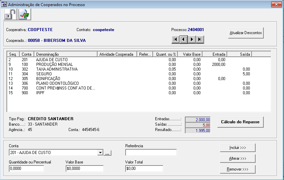The width and height of the screenshot is (284, 180).
Task: Click the ellipsis browse button beside Conta
Action: pyautogui.click(x=107, y=153)
